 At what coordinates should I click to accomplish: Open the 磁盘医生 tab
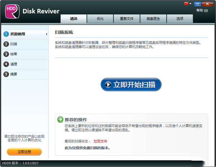pos(153,19)
